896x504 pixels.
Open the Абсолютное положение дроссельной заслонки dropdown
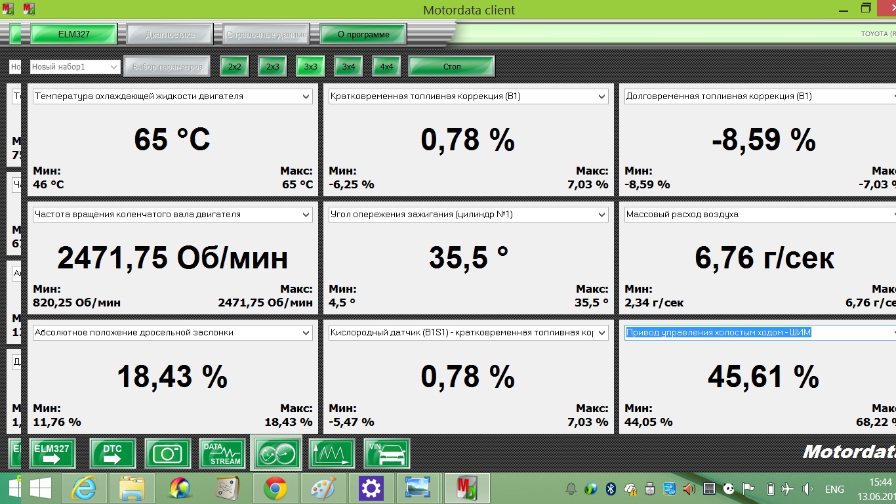(x=173, y=333)
